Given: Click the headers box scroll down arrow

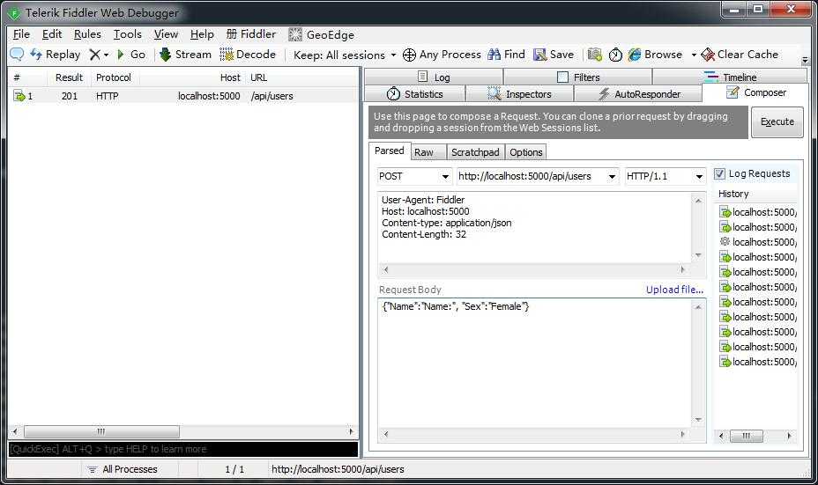Looking at the screenshot, I should (698, 255).
